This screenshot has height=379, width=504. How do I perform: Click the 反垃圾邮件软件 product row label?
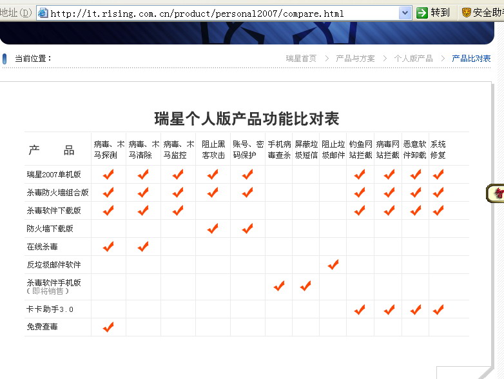pyautogui.click(x=53, y=264)
